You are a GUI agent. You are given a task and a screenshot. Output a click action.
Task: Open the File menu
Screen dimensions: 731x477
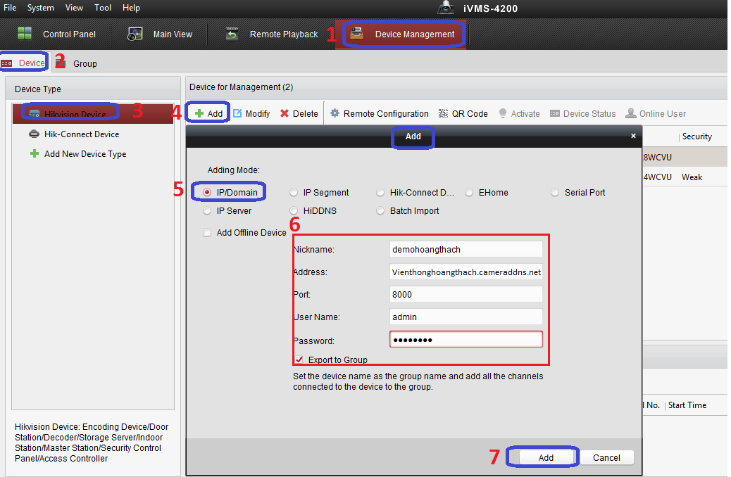[10, 8]
